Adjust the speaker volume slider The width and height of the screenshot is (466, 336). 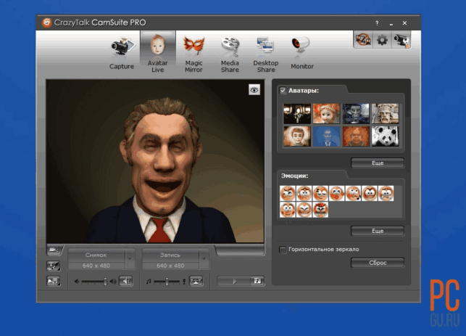(94, 282)
